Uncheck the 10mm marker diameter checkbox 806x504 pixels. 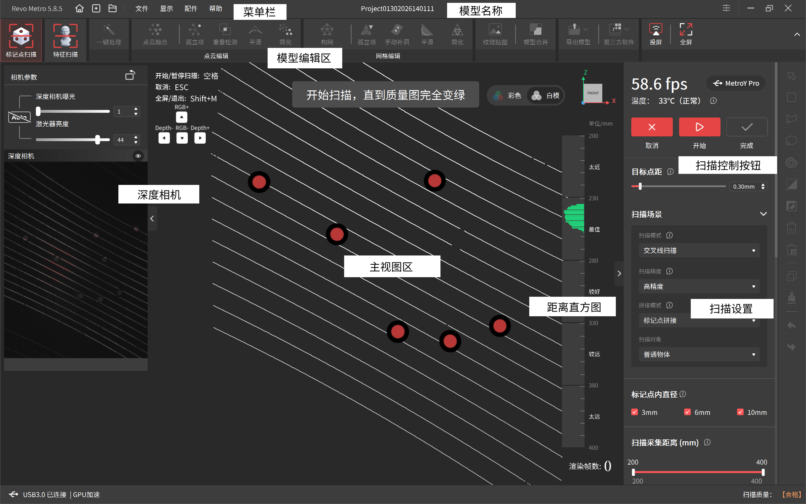point(740,412)
